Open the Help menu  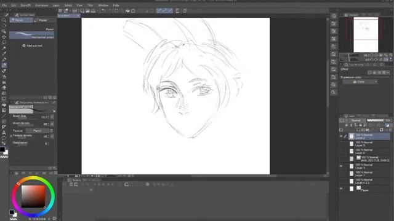click(116, 6)
